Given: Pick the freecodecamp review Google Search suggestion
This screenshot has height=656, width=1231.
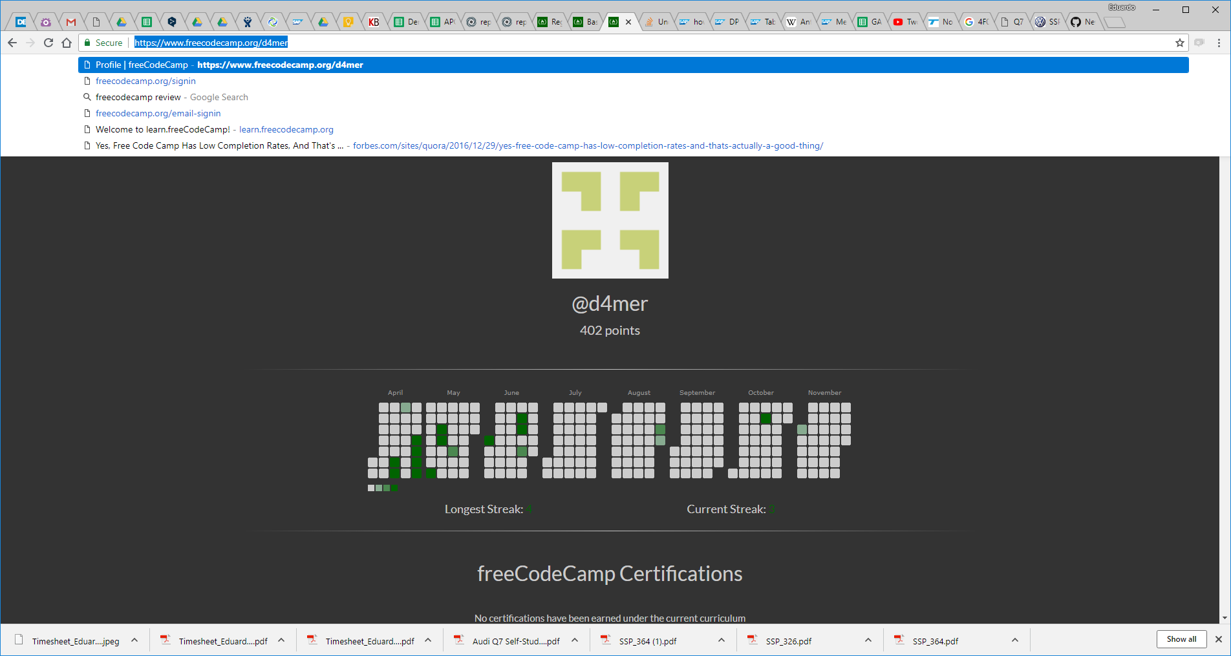Looking at the screenshot, I should tap(633, 97).
